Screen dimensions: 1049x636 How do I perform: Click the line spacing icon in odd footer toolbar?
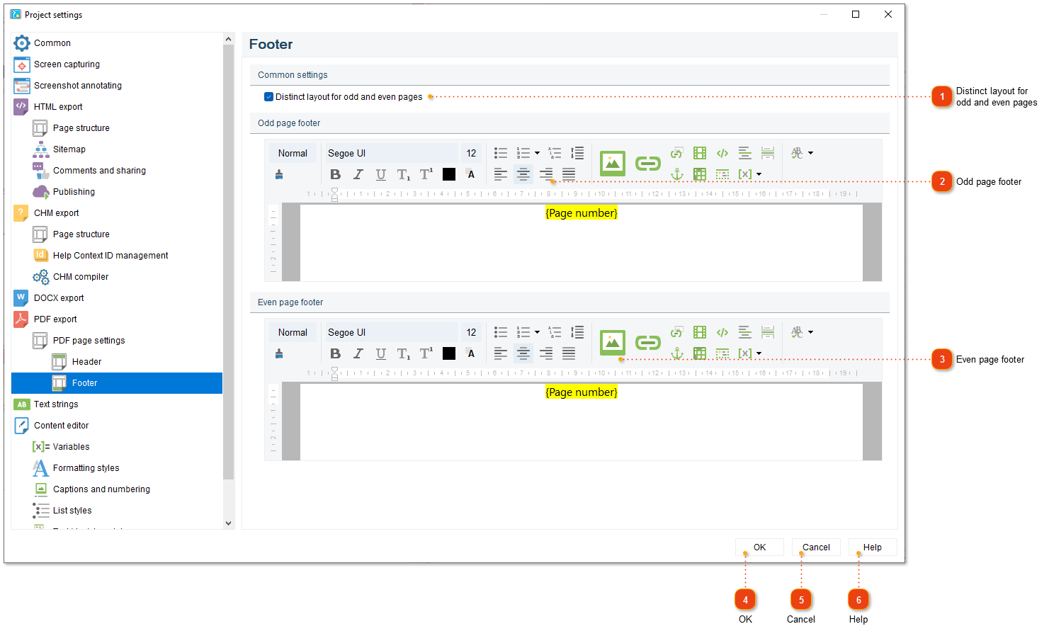tap(577, 153)
